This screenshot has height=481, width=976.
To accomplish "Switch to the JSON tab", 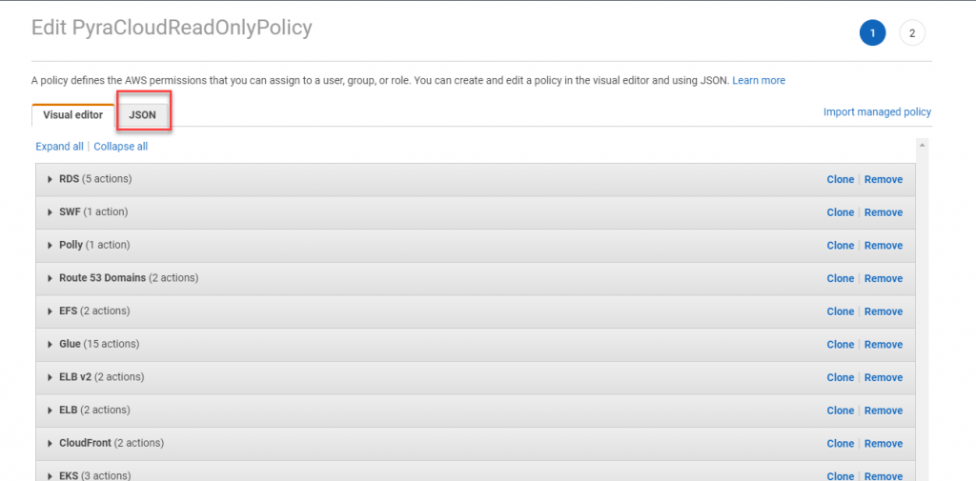I will click(142, 115).
